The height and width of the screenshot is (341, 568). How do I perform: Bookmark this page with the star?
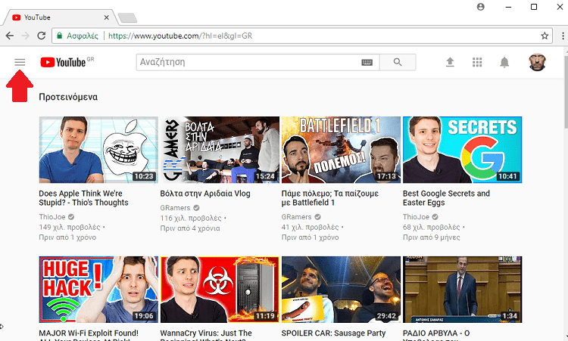click(x=545, y=36)
